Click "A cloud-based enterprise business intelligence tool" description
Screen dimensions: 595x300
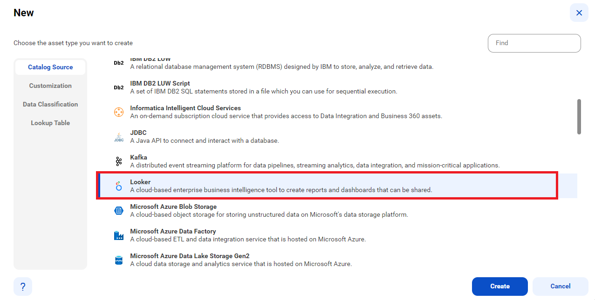[281, 190]
